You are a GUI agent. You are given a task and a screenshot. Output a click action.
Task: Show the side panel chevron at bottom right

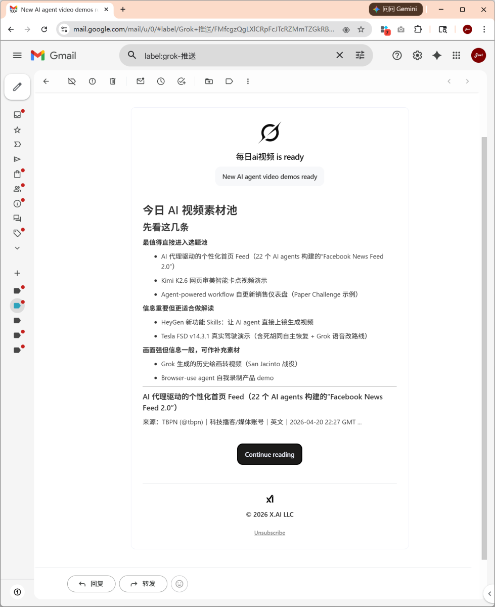pos(489,593)
